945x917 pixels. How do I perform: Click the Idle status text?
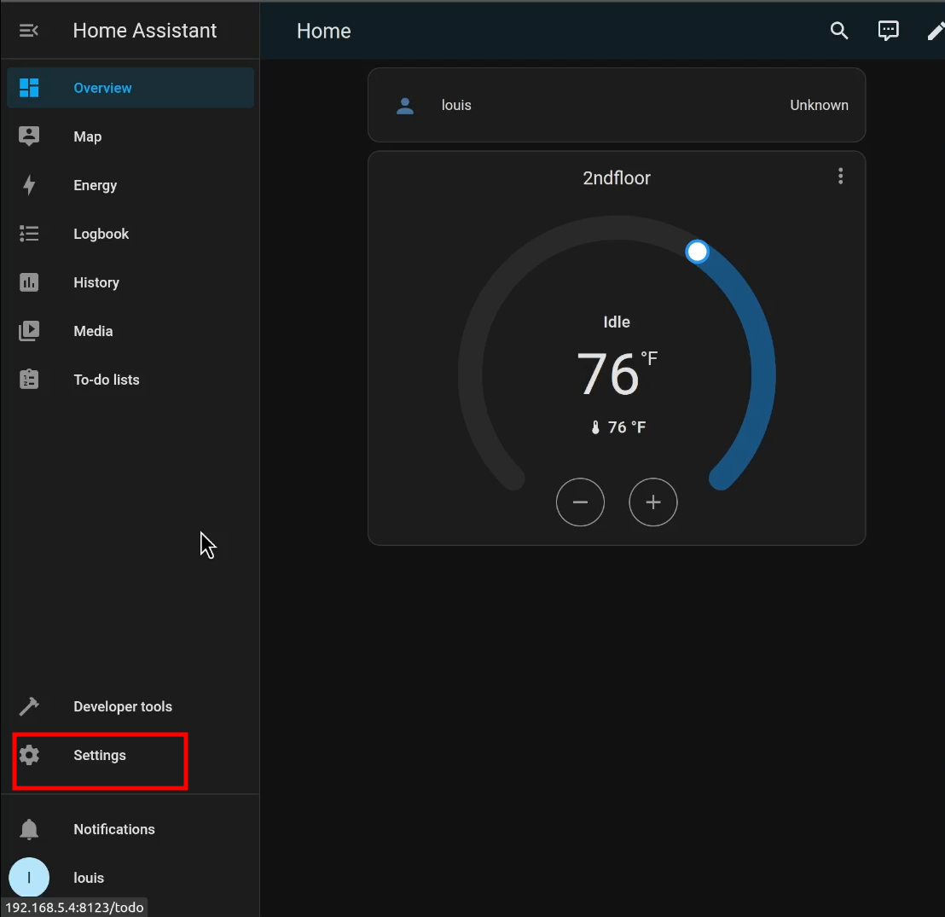617,322
